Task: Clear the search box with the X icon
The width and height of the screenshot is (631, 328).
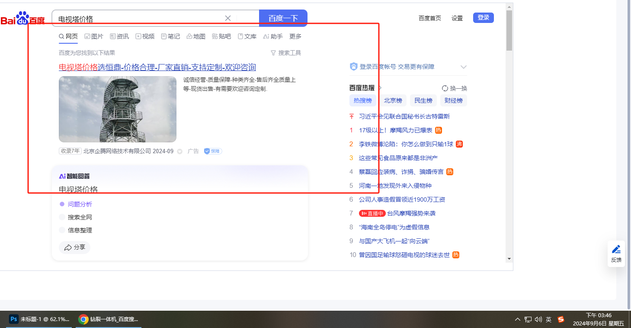Action: 228,18
